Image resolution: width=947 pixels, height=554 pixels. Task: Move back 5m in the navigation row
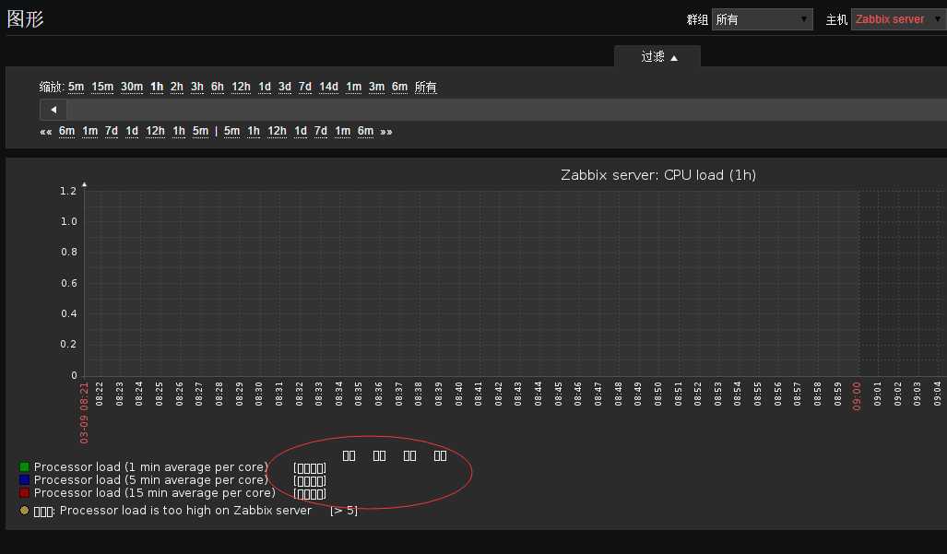[200, 131]
